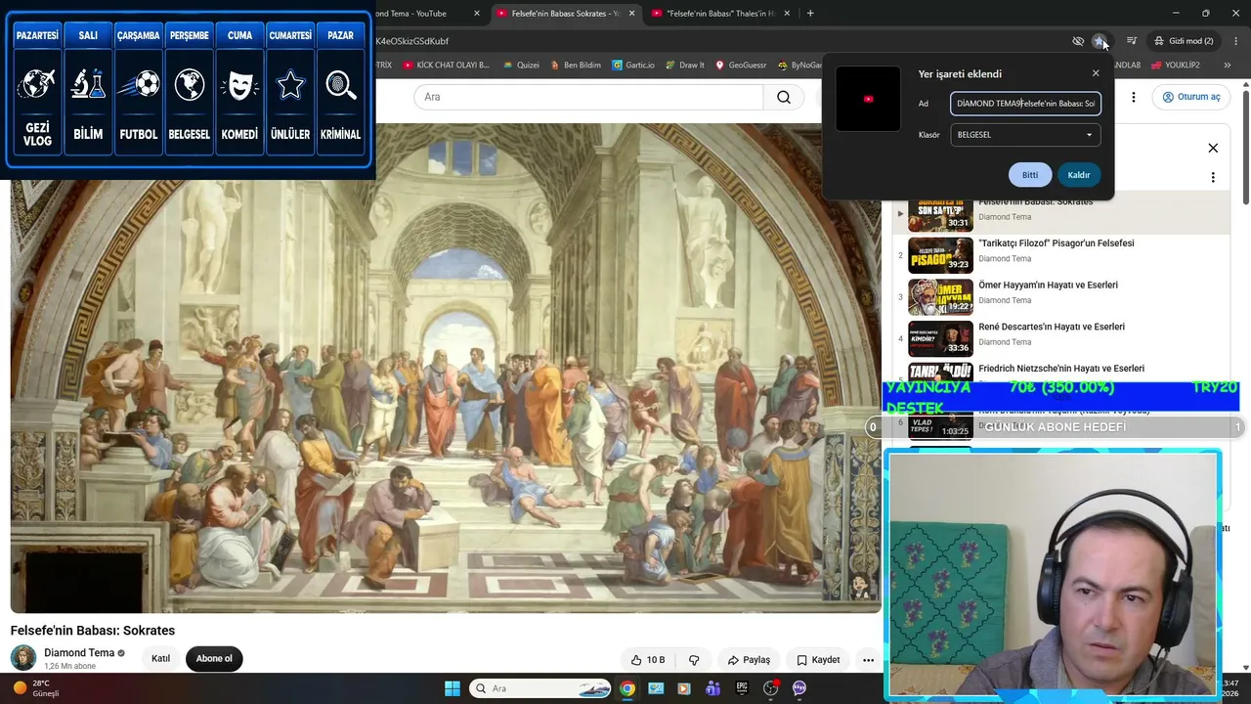Save the video with Kaydet
1251x704 pixels.
818,660
